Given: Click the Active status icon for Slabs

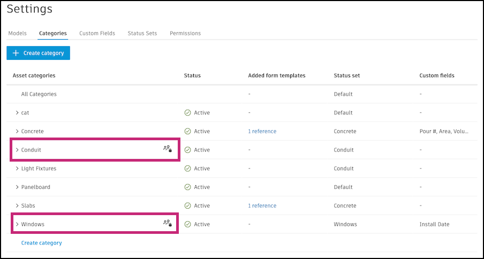Looking at the screenshot, I should [x=187, y=205].
